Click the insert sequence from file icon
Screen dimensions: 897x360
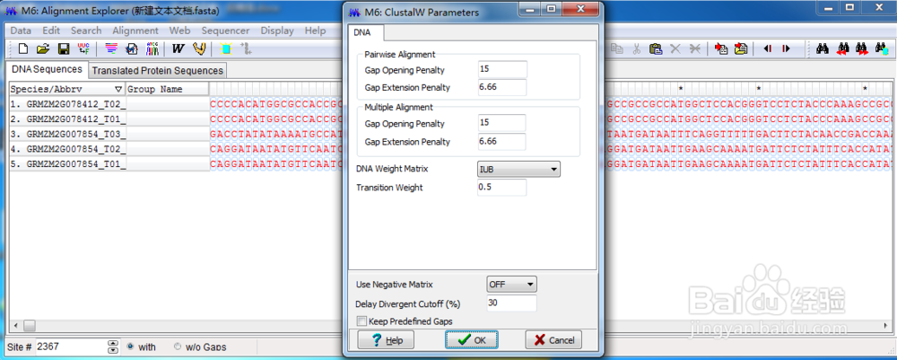point(742,49)
